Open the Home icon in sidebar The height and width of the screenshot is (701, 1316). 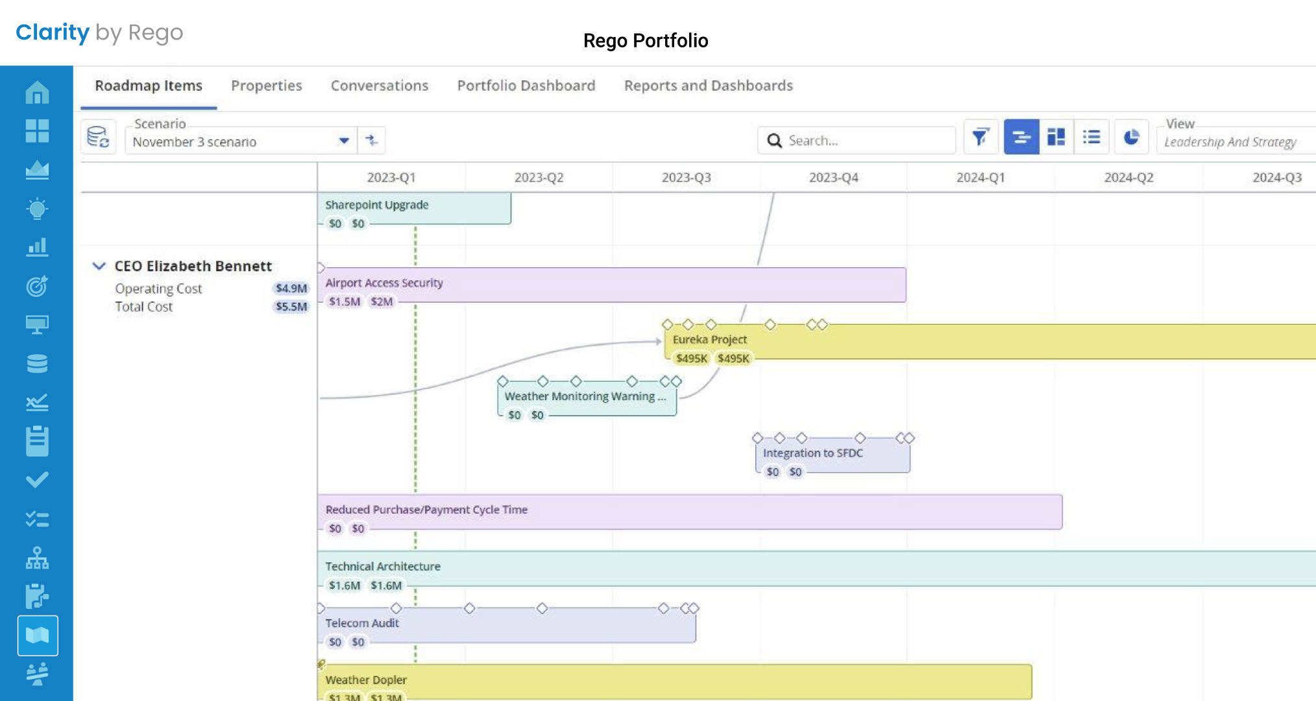pyautogui.click(x=37, y=92)
